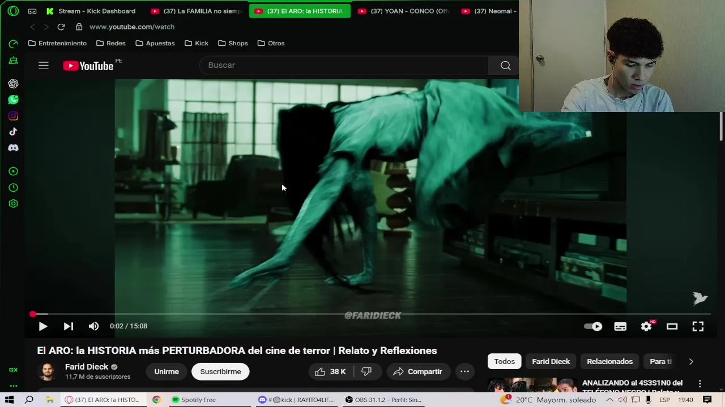This screenshot has height=407, width=725.
Task: View site security padlock info
Action: 79,27
